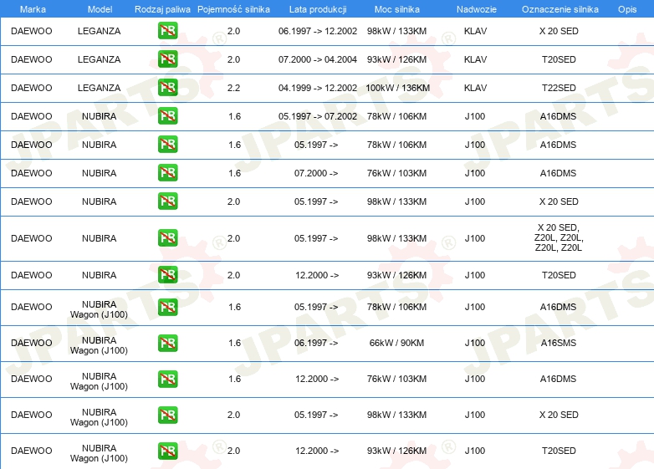This screenshot has height=469, width=654.
Task: Click the Opis column header
Action: (x=626, y=8)
